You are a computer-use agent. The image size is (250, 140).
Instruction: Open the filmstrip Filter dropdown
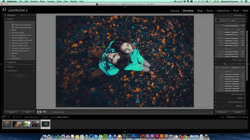pos(236,117)
